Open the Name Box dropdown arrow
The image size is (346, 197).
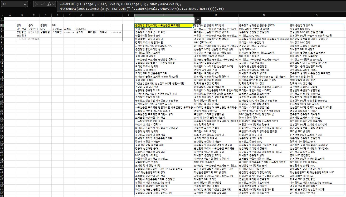coord(25,4)
